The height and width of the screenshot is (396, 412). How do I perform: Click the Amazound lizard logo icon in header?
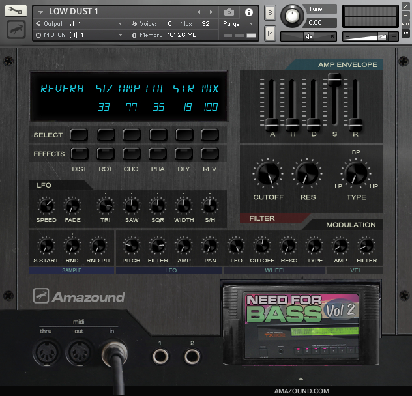(x=16, y=30)
